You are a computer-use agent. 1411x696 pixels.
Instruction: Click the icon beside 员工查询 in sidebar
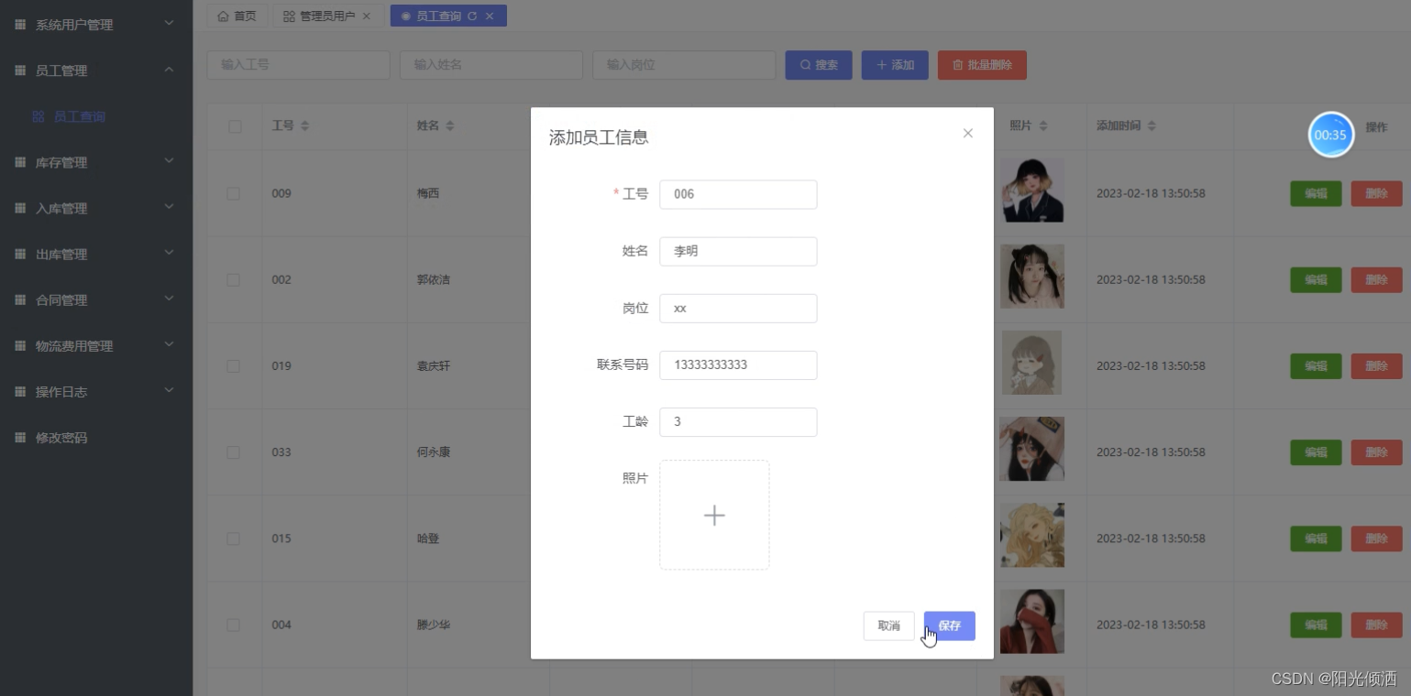[38, 116]
